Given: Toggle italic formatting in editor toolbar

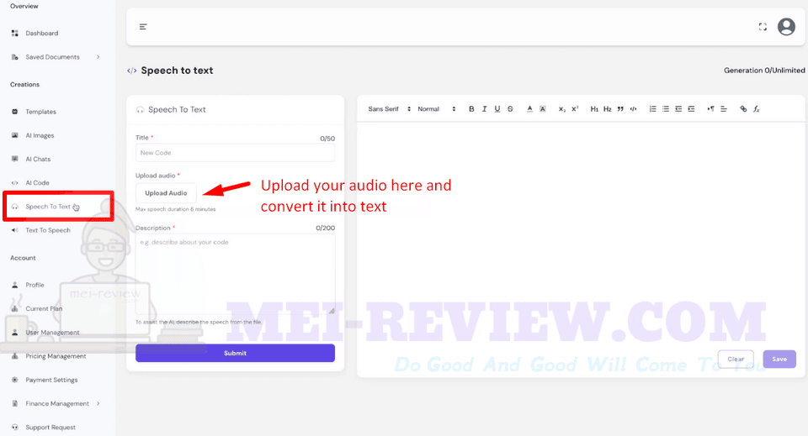Looking at the screenshot, I should coord(485,109).
